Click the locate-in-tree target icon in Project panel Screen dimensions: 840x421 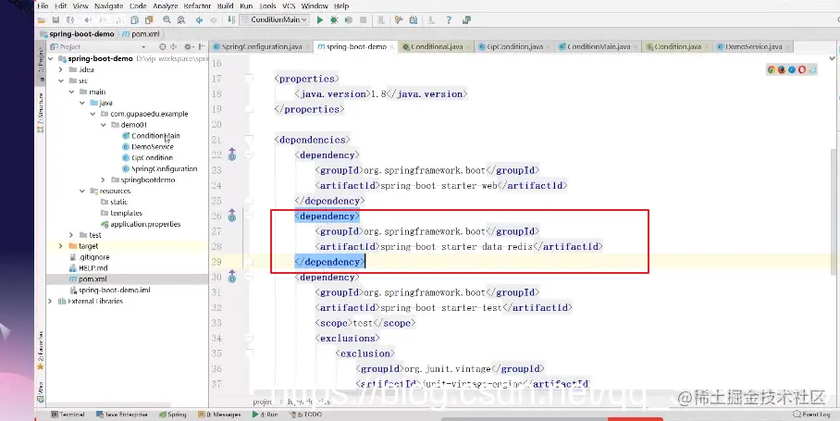163,46
